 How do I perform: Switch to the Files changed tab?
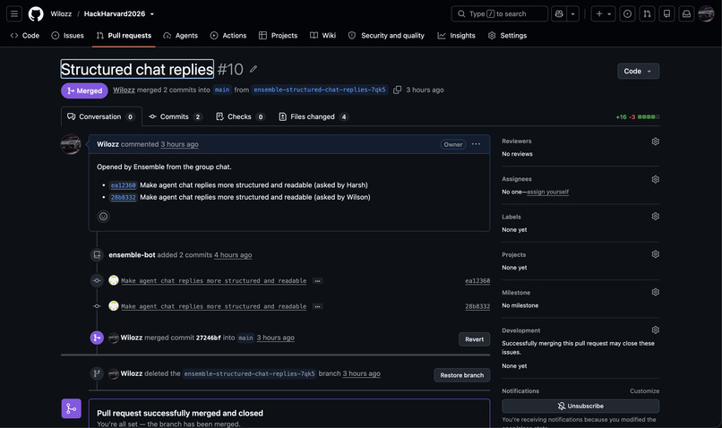point(314,117)
